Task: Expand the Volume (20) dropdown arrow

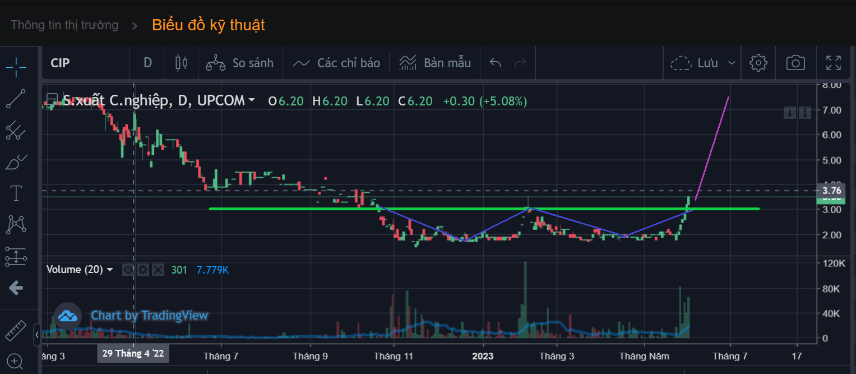Action: tap(110, 270)
